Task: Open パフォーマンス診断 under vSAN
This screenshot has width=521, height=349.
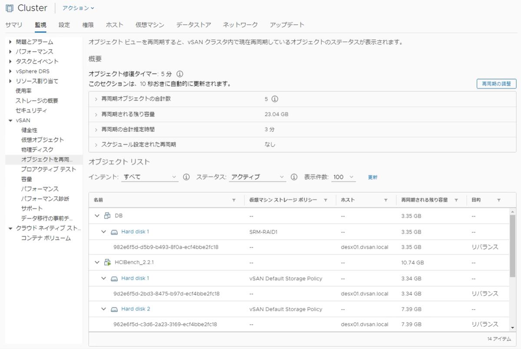Action: [x=45, y=199]
